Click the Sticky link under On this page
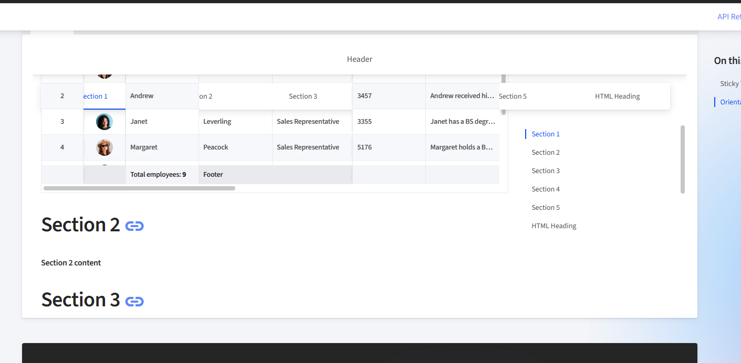 tap(730, 84)
